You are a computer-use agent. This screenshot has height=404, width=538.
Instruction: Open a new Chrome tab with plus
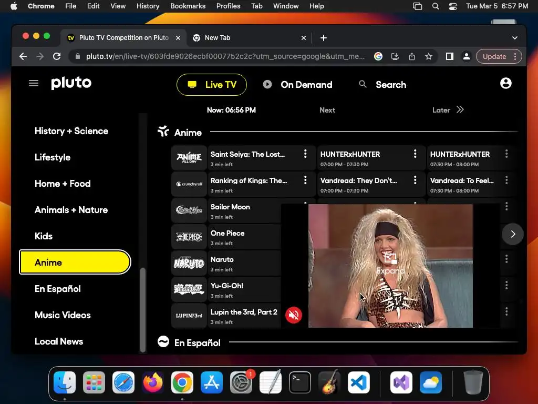tap(324, 38)
